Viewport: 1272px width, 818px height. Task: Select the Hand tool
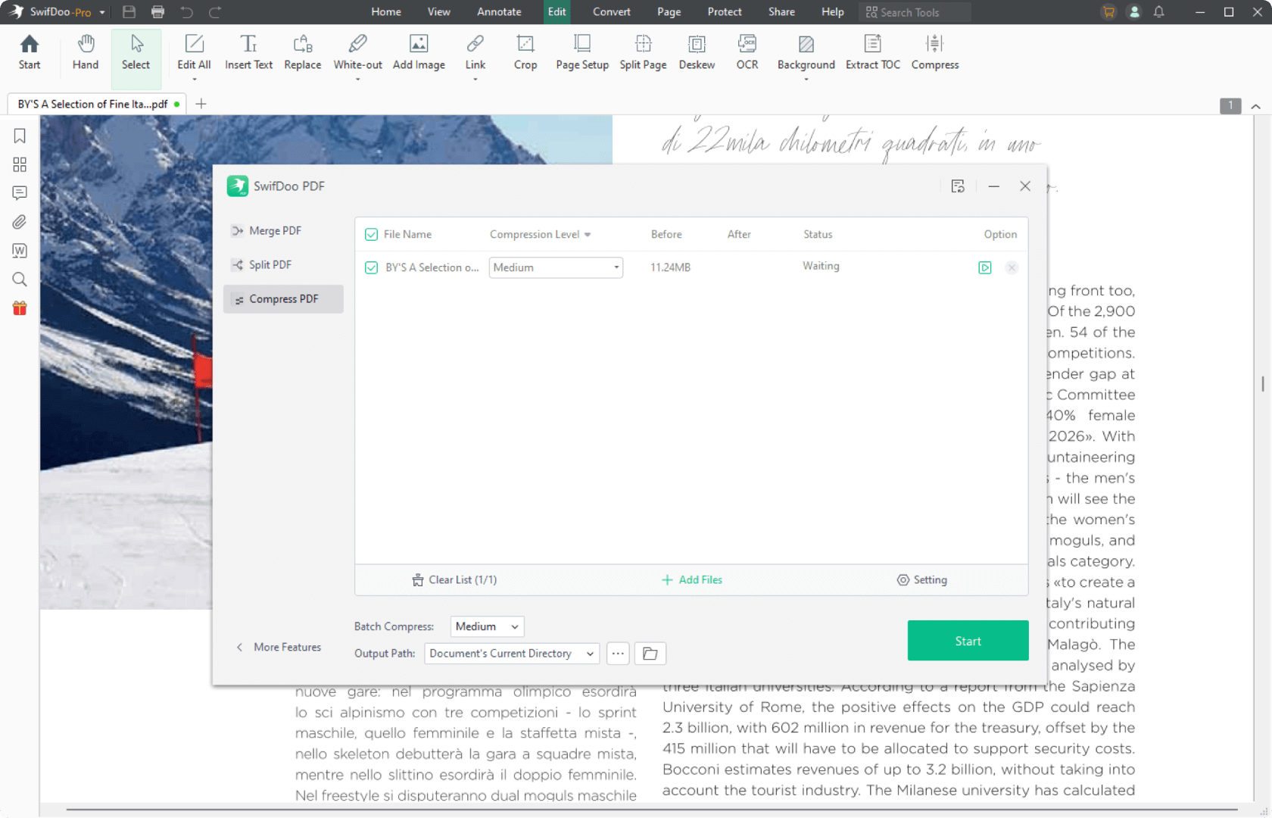[x=86, y=53]
